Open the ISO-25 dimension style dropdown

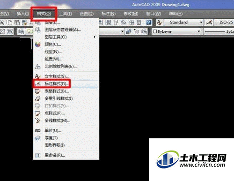pos(224,23)
